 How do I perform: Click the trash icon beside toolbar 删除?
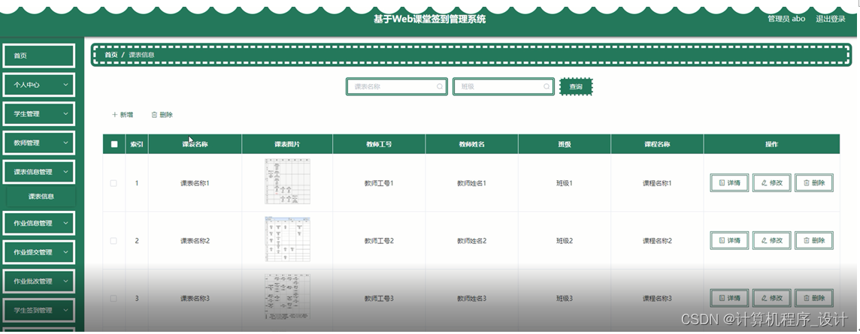point(154,115)
